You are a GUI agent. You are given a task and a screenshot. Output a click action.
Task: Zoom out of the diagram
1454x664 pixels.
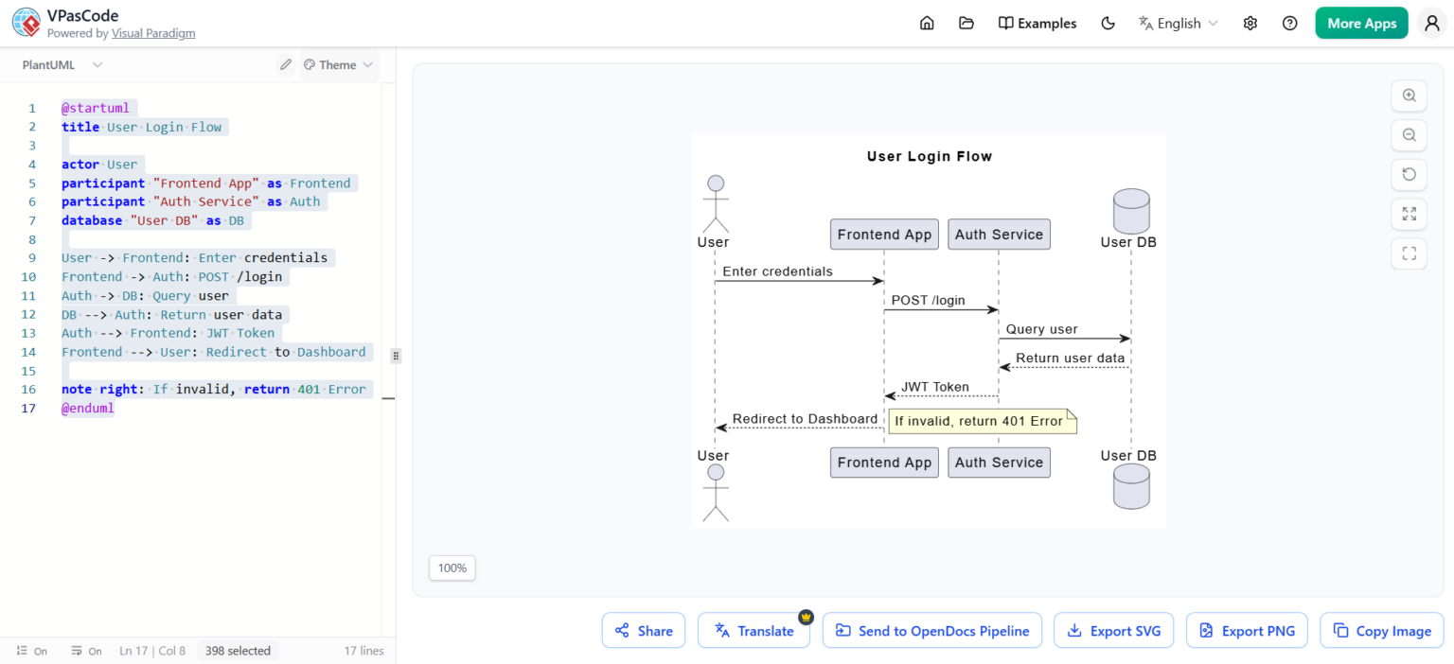click(1409, 135)
